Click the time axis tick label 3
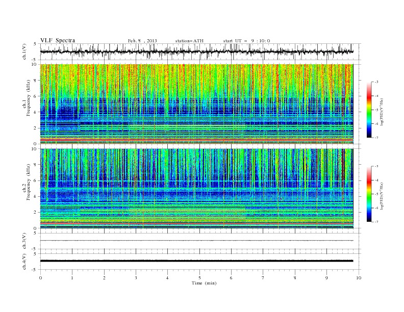Viewport: 404px width, 312px height. pyautogui.click(x=136, y=278)
